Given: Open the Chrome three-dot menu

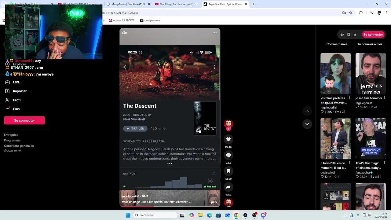Looking at the screenshot, I should 386,13.
